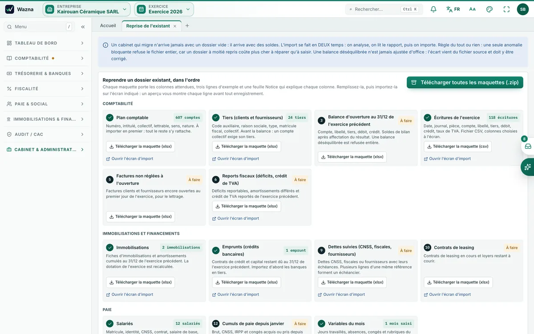The image size is (534, 334).
Task: Toggle fullscreen mode icon
Action: click(x=506, y=9)
